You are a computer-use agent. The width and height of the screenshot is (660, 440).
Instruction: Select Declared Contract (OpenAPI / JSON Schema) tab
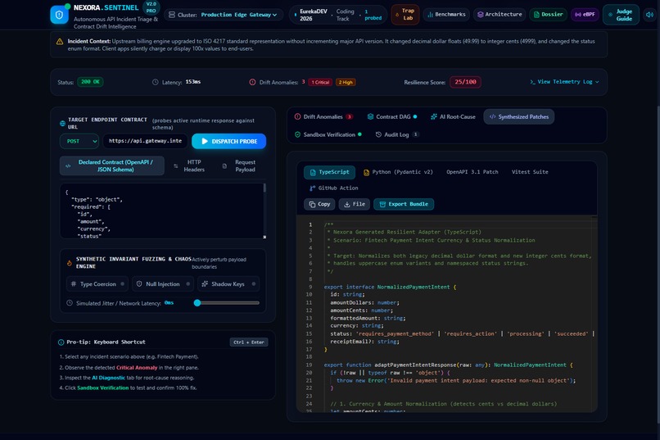pos(112,166)
